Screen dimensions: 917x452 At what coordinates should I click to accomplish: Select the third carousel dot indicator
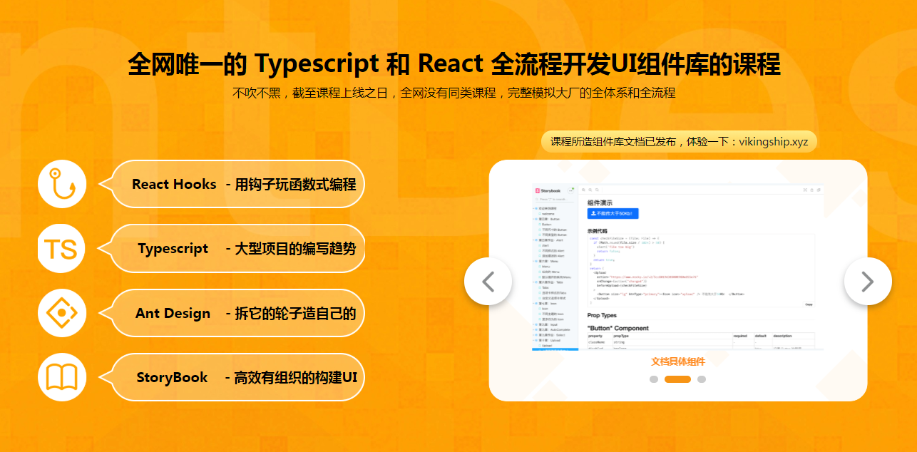702,379
